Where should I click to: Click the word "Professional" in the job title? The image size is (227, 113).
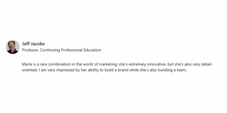[72, 50]
